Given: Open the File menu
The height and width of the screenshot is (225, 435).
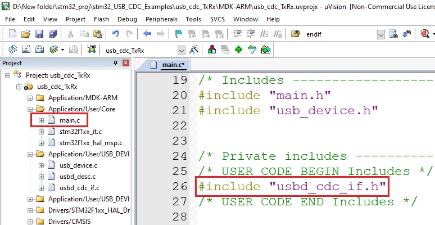Looking at the screenshot, I should point(10,19).
